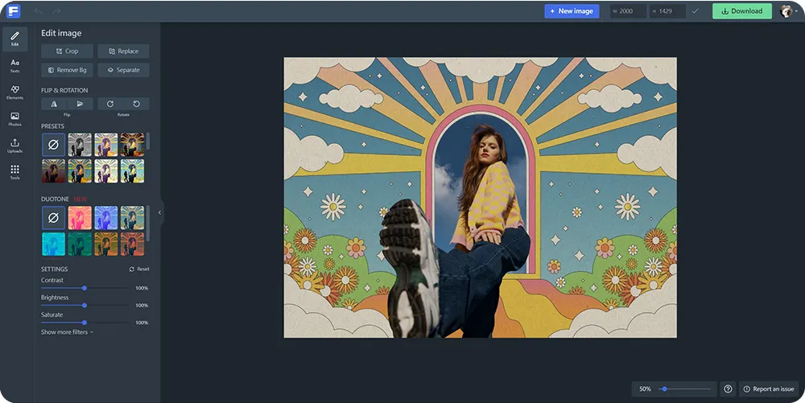805x403 pixels.
Task: Apply the red-orange duotone
Action: pyautogui.click(x=133, y=244)
